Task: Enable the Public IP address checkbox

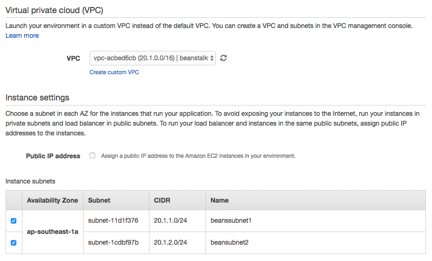Action: pos(92,156)
